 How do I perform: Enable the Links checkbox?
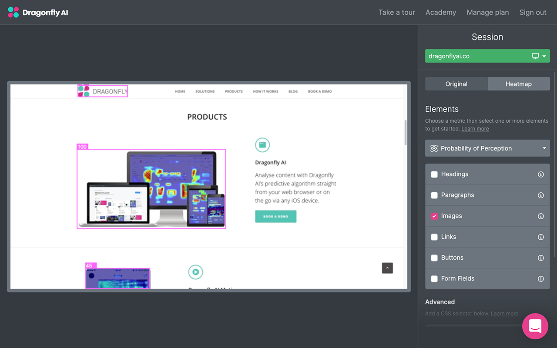click(x=434, y=237)
